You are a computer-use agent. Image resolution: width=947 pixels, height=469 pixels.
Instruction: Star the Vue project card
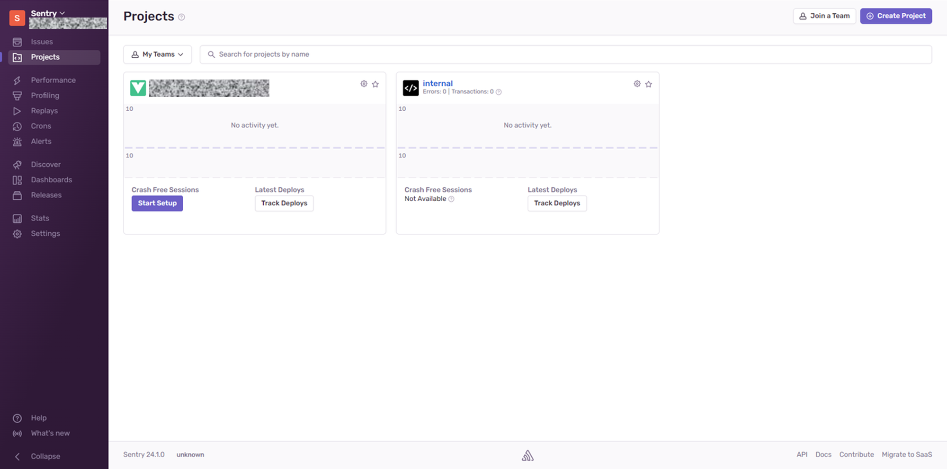[x=375, y=84]
